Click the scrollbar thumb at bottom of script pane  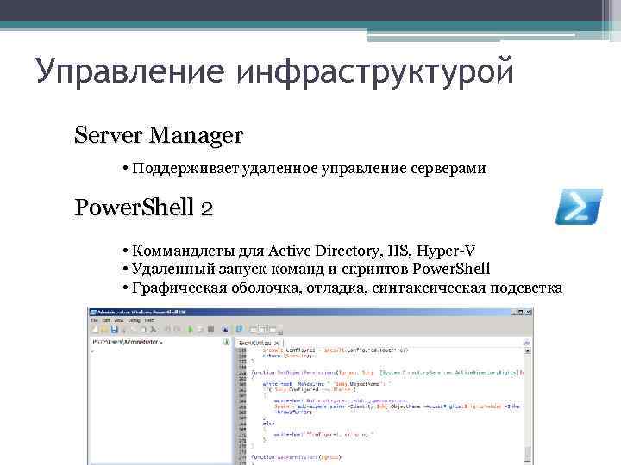(x=528, y=454)
